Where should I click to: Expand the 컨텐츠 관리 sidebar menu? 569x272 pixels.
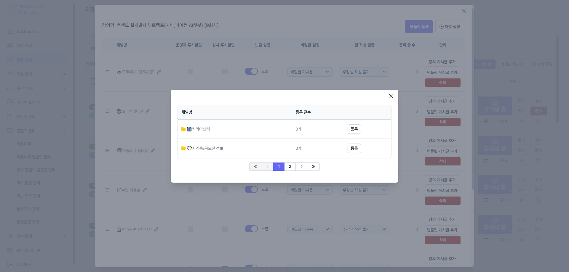[36, 131]
